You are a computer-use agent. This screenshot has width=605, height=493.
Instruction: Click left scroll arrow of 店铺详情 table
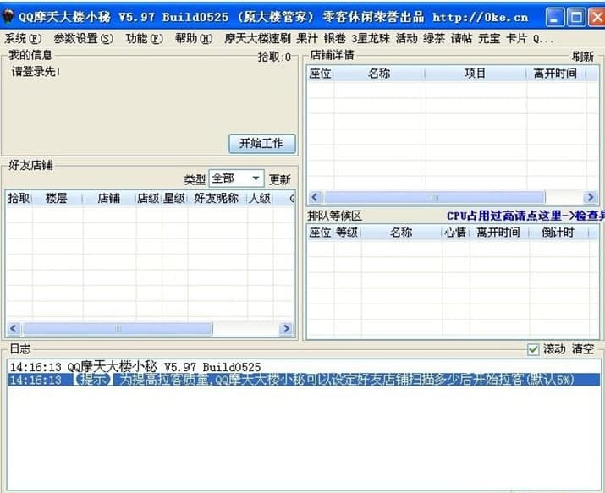(315, 197)
